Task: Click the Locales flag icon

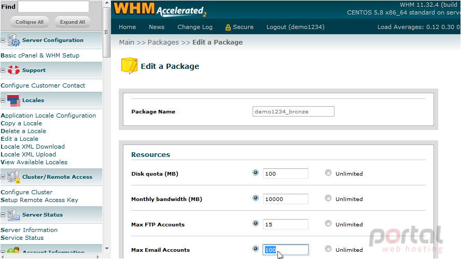Action: pos(13,100)
